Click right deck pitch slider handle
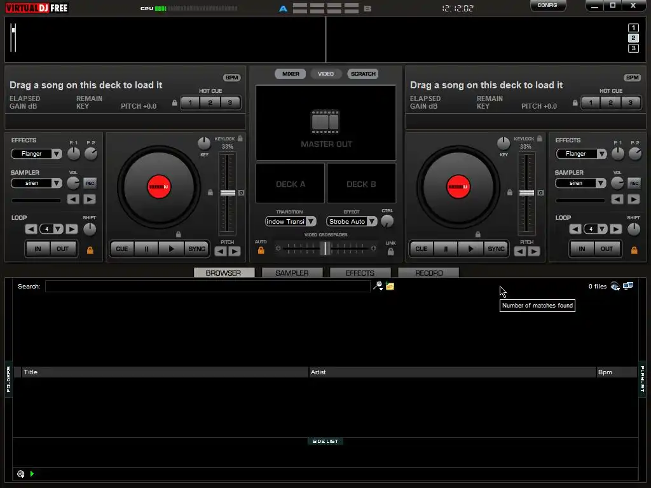Viewport: 651px width, 488px height. point(526,193)
